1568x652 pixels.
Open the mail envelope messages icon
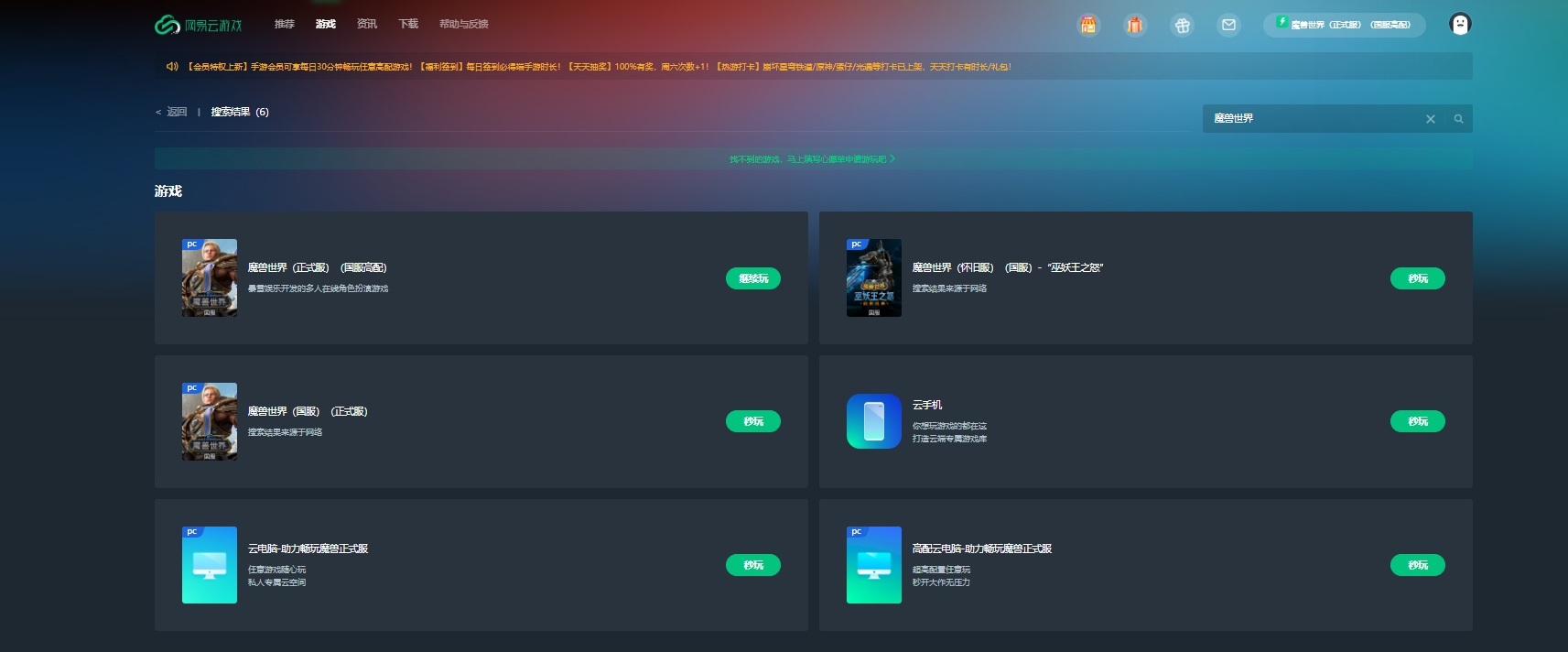tap(1228, 25)
